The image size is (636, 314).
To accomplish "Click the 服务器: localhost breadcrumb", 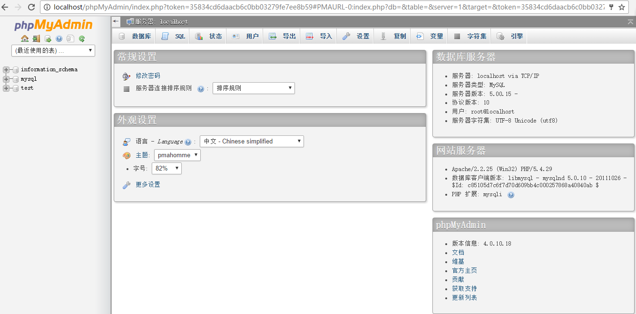I will point(161,22).
